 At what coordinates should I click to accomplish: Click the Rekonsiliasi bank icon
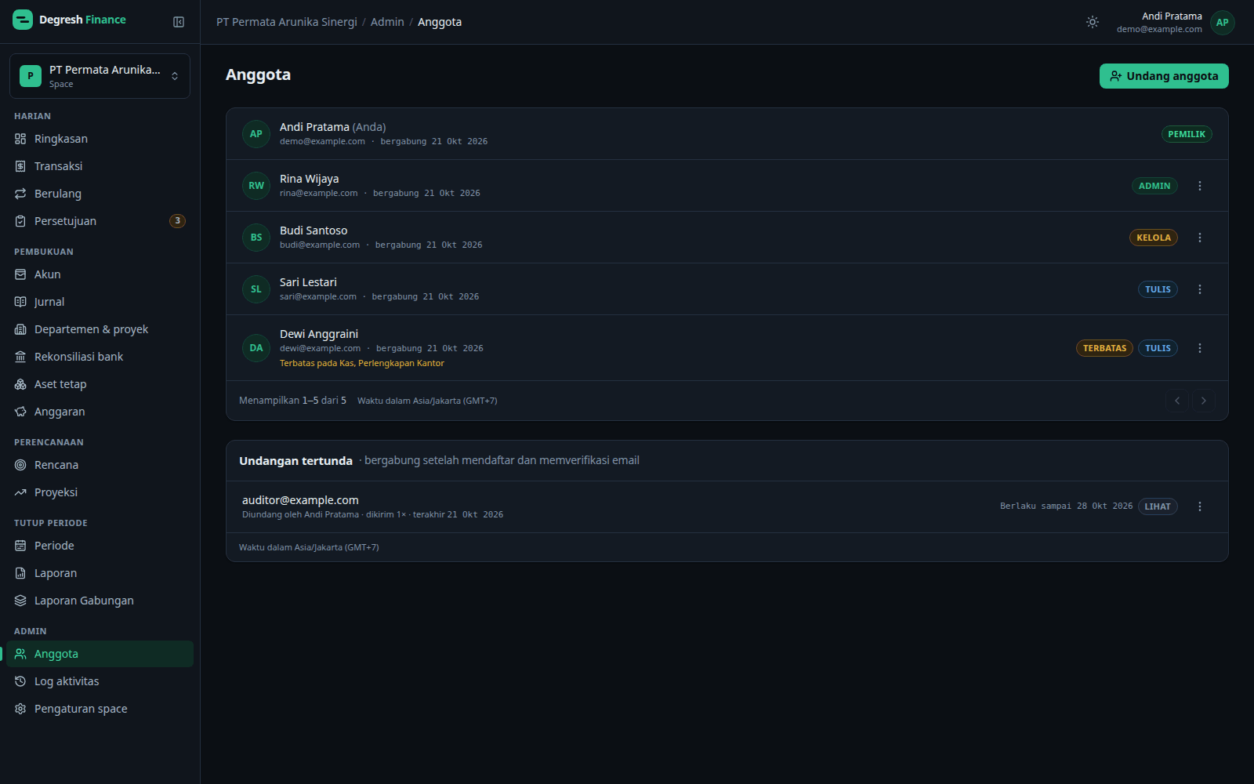(20, 357)
